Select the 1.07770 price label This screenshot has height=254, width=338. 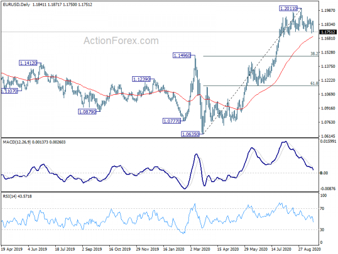[x=172, y=121]
